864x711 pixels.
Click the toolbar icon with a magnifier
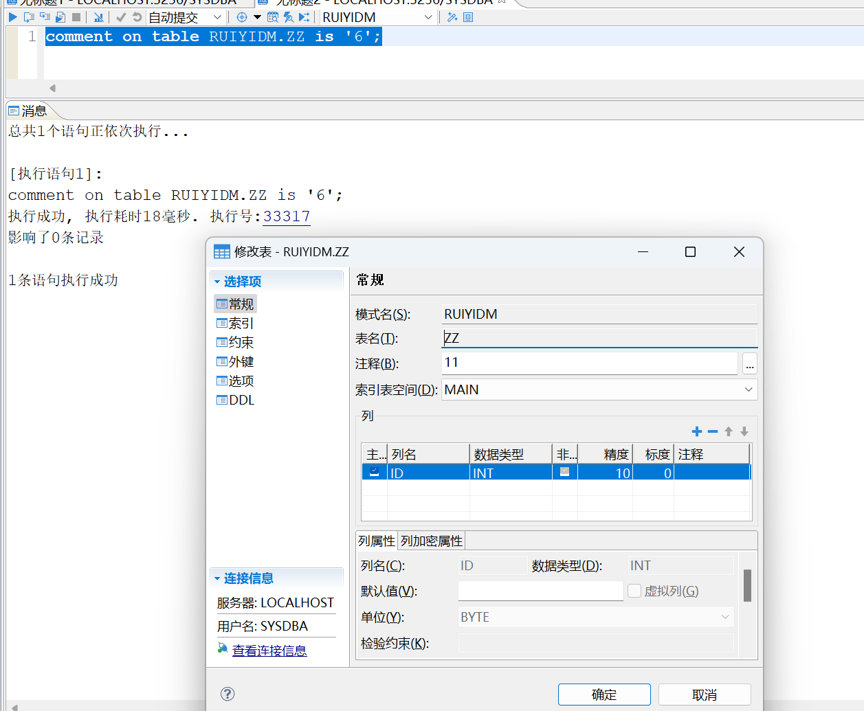289,17
